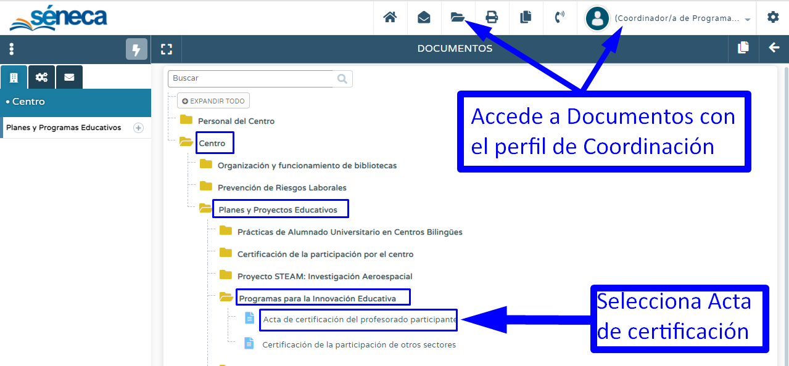Click the back arrow in Documentos bar
Image resolution: width=789 pixels, height=366 pixels.
[774, 48]
